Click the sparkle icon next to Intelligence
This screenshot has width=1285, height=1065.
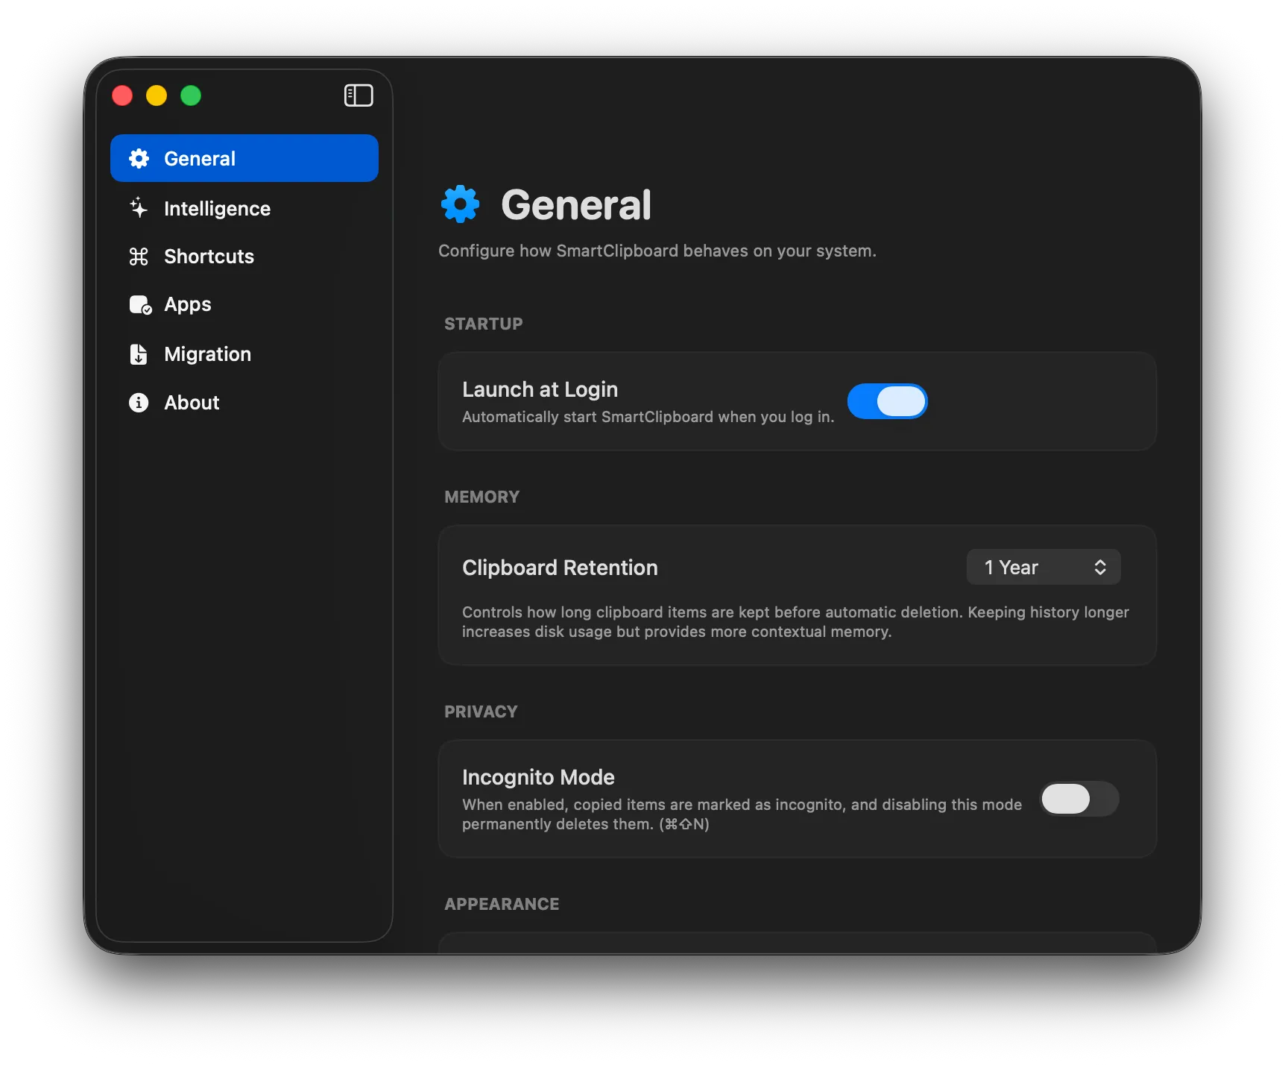point(139,208)
